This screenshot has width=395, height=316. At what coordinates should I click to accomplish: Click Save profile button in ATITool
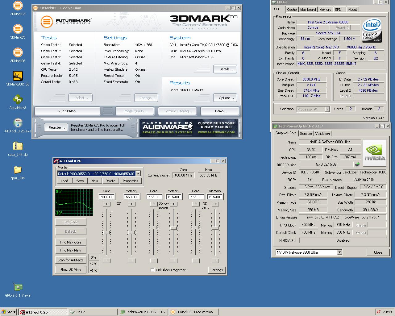click(x=80, y=181)
